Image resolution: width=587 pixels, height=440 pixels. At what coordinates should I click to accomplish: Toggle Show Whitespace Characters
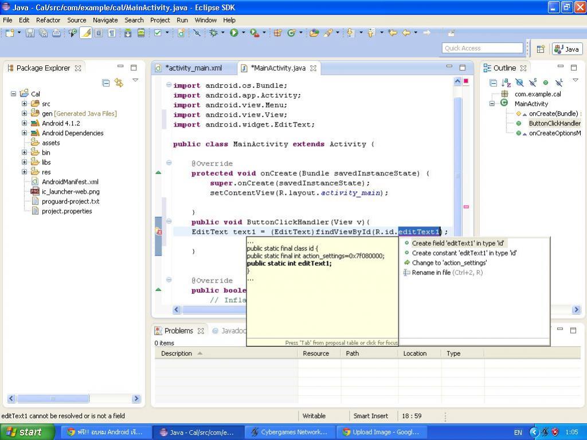[x=112, y=33]
